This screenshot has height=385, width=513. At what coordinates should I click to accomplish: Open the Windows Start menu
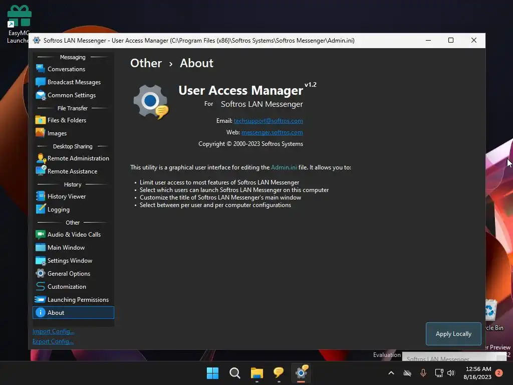click(212, 373)
